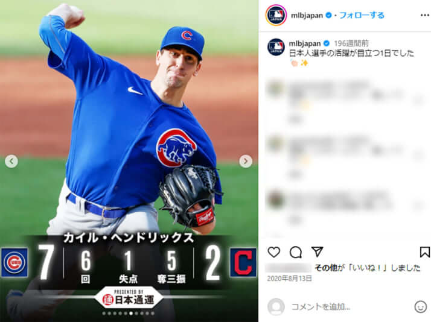Share the post with the paper plane icon
431x322 pixels.
point(317,251)
